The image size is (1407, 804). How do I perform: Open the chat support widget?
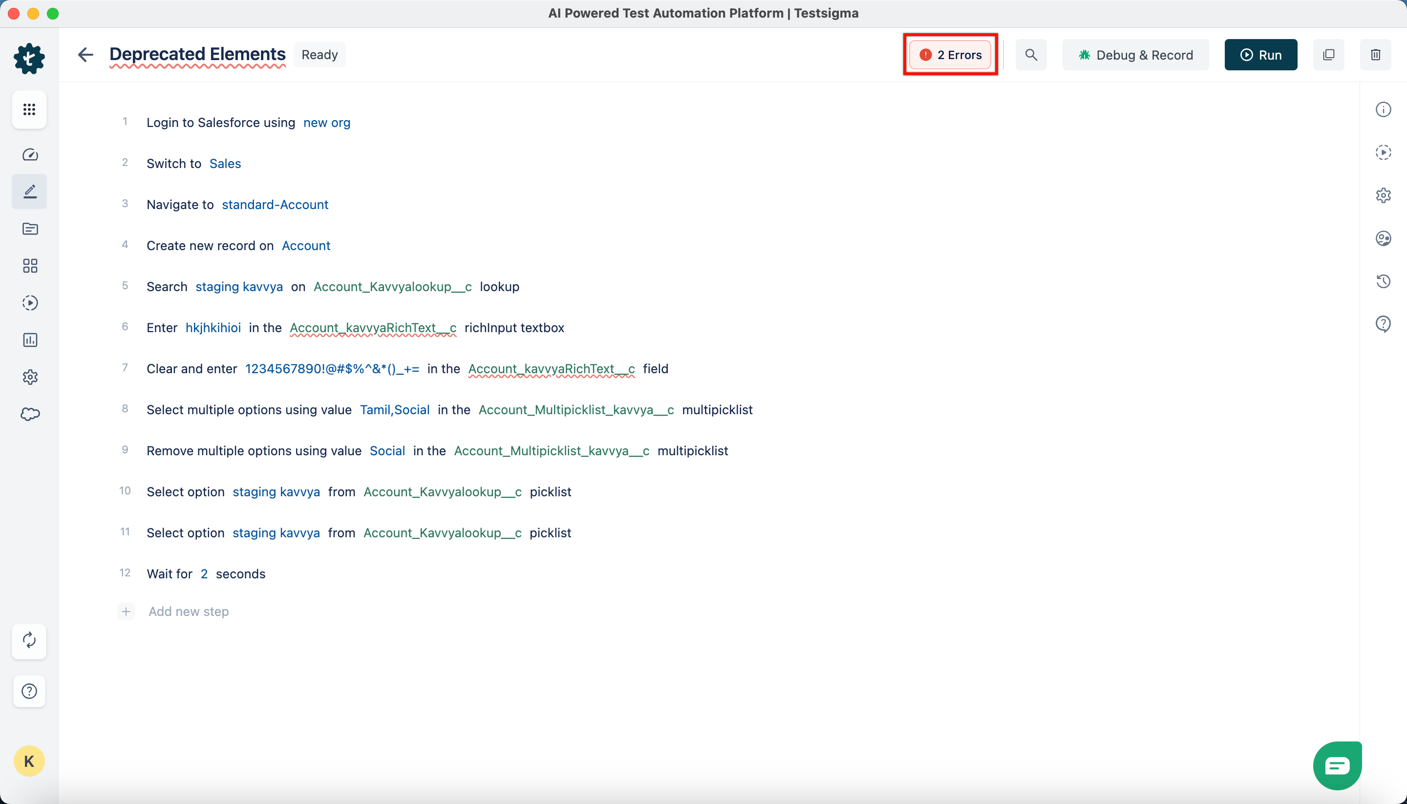click(1338, 766)
